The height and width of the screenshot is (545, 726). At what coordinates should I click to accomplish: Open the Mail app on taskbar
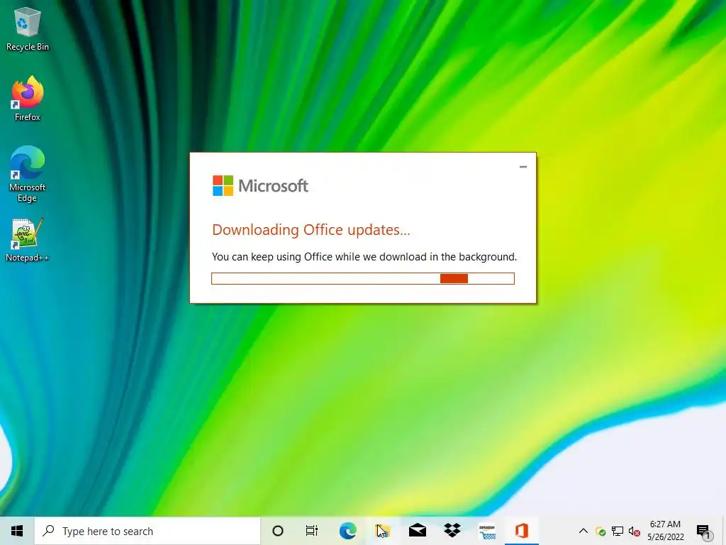417,531
